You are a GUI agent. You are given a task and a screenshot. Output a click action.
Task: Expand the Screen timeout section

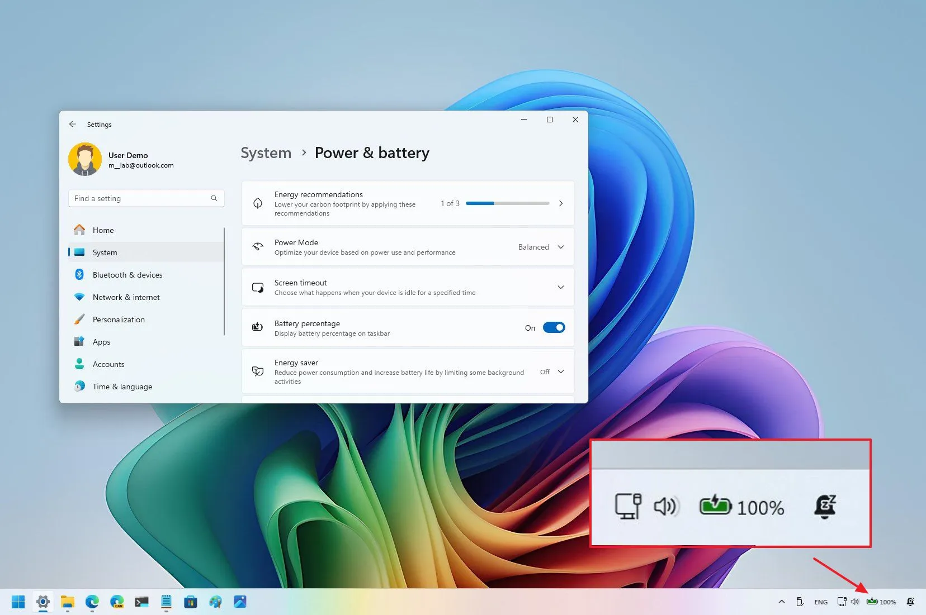[x=560, y=287]
